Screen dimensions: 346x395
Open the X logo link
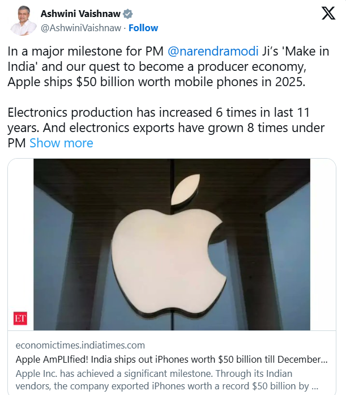tap(328, 14)
